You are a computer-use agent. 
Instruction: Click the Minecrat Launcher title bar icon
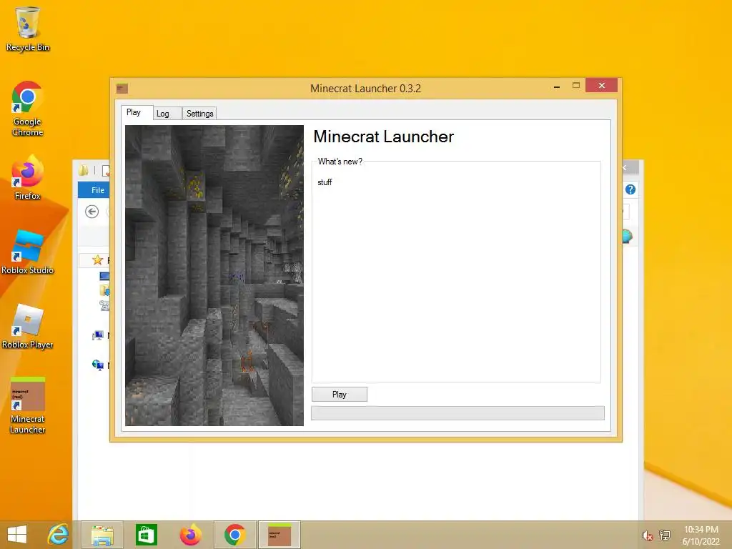[122, 88]
